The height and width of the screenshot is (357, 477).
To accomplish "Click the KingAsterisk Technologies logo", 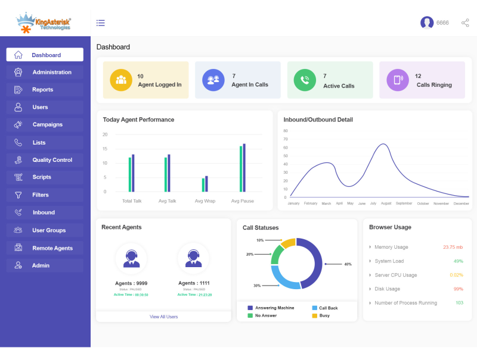I will click(45, 23).
